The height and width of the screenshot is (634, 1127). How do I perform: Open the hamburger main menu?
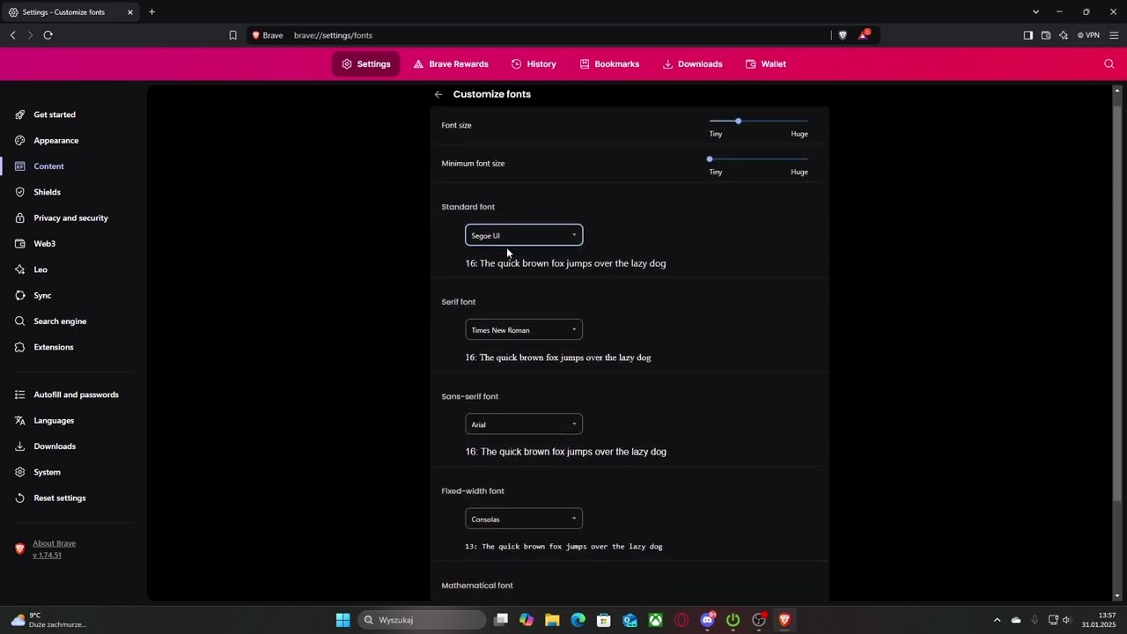(1114, 35)
